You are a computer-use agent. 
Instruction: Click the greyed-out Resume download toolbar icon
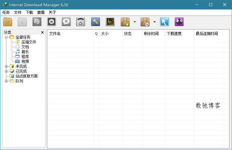tap(22, 22)
